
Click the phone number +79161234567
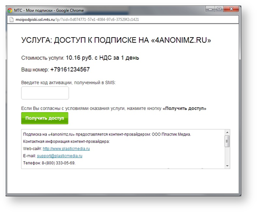(x=70, y=70)
